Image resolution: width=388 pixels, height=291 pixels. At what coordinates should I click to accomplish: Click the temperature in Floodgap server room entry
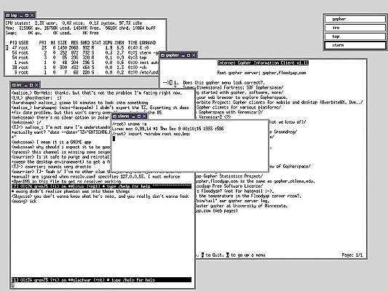[x=248, y=196]
